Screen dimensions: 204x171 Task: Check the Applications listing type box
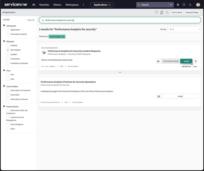point(8,30)
